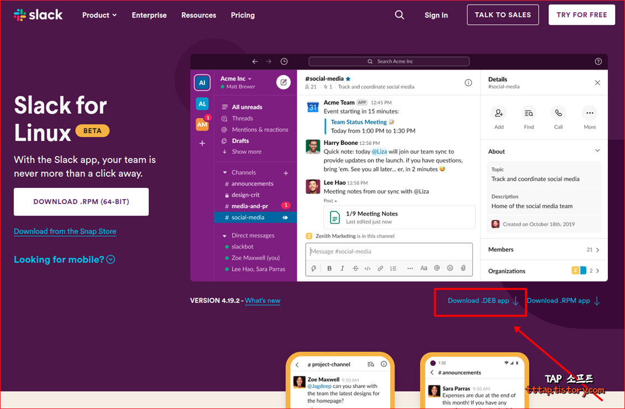Image resolution: width=625 pixels, height=409 pixels.
Task: Select the AL workspace icon
Action: 202,104
